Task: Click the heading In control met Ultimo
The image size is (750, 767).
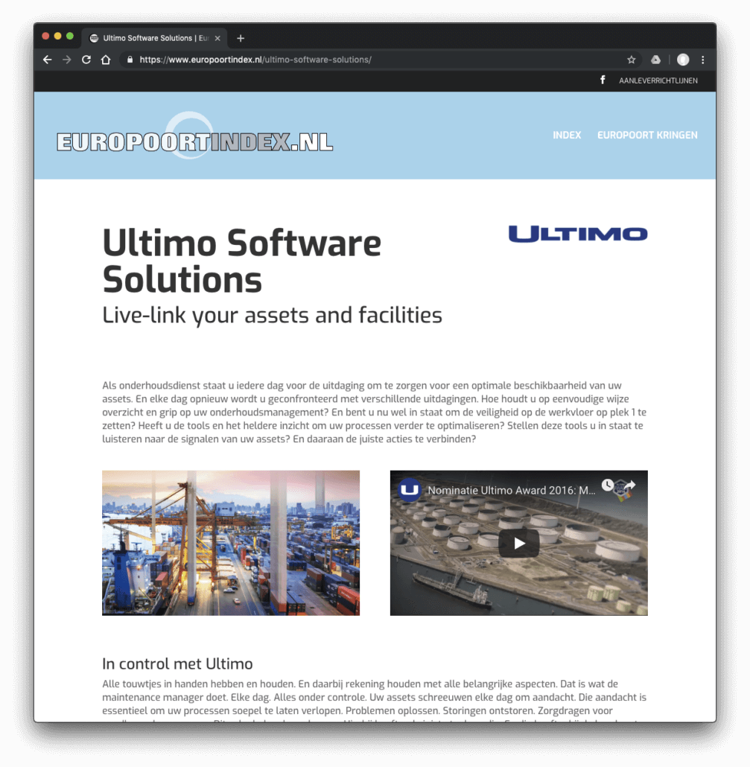Action: pos(177,663)
